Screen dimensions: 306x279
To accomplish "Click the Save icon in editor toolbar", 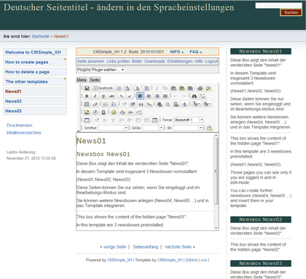I will pyautogui.click(x=87, y=88).
